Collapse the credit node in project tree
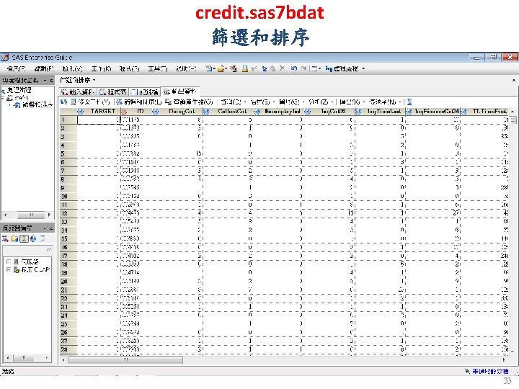The width and height of the screenshot is (519, 389). 3,98
